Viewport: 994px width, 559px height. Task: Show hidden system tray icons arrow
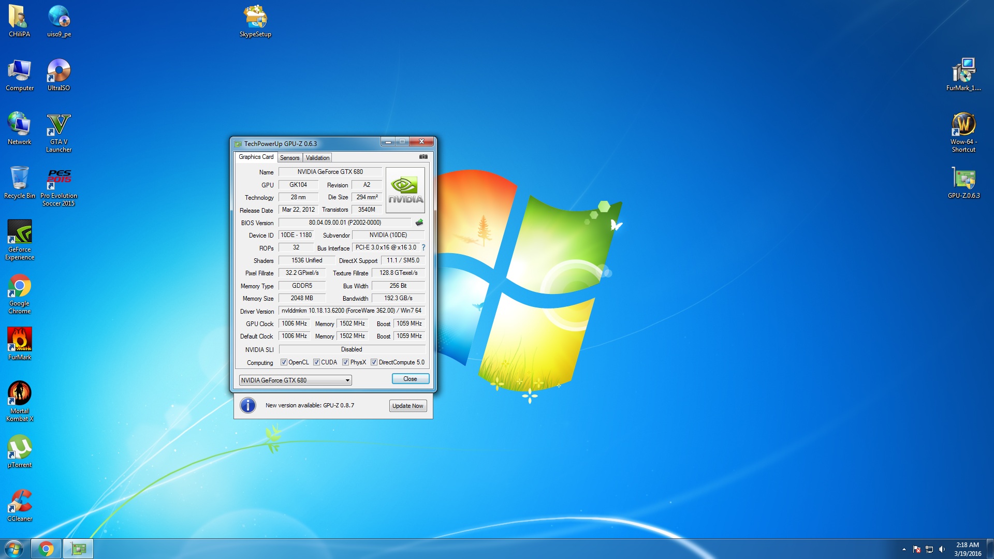coord(904,549)
